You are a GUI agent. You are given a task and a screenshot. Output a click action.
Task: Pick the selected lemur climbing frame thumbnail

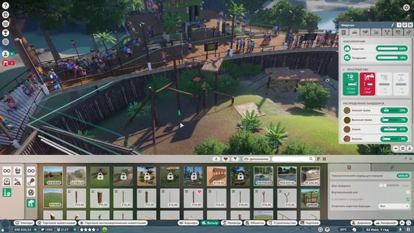click(310, 198)
